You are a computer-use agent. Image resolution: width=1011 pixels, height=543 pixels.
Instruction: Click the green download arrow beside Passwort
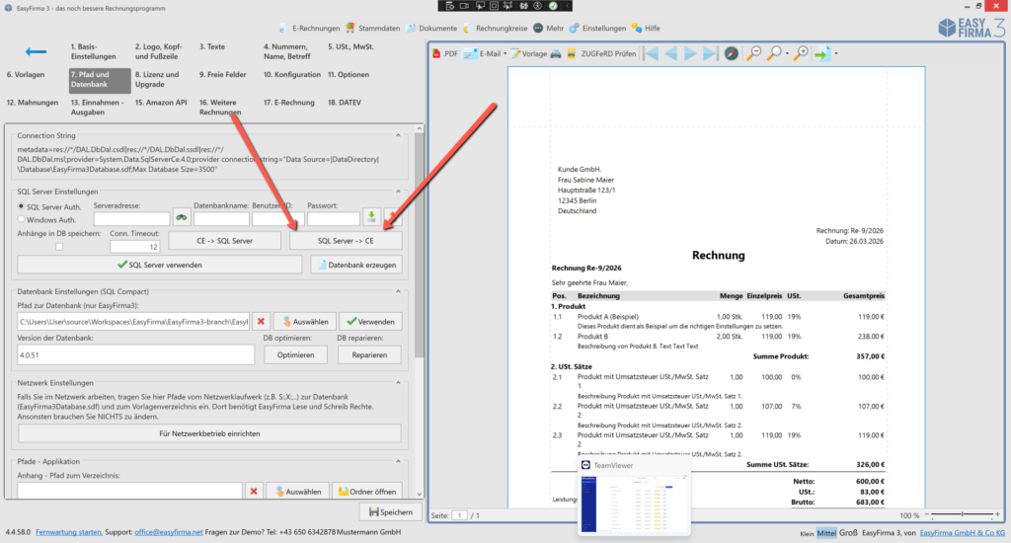[x=371, y=217]
